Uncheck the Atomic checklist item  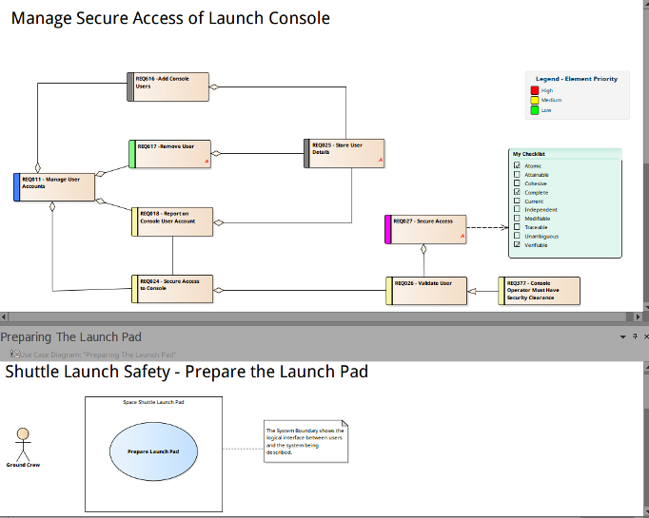click(517, 166)
